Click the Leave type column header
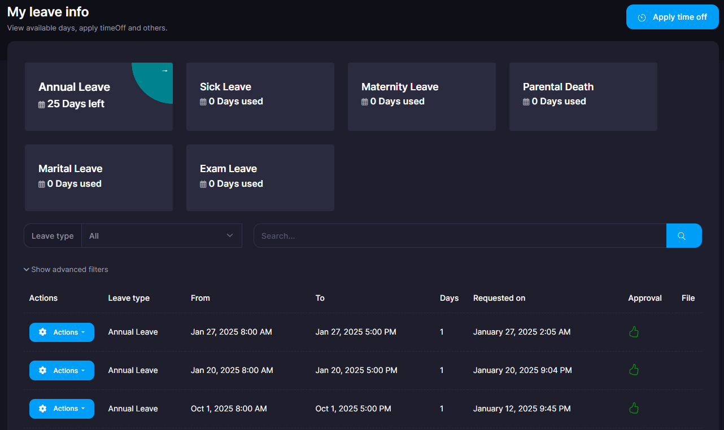The width and height of the screenshot is (724, 430). pos(129,298)
